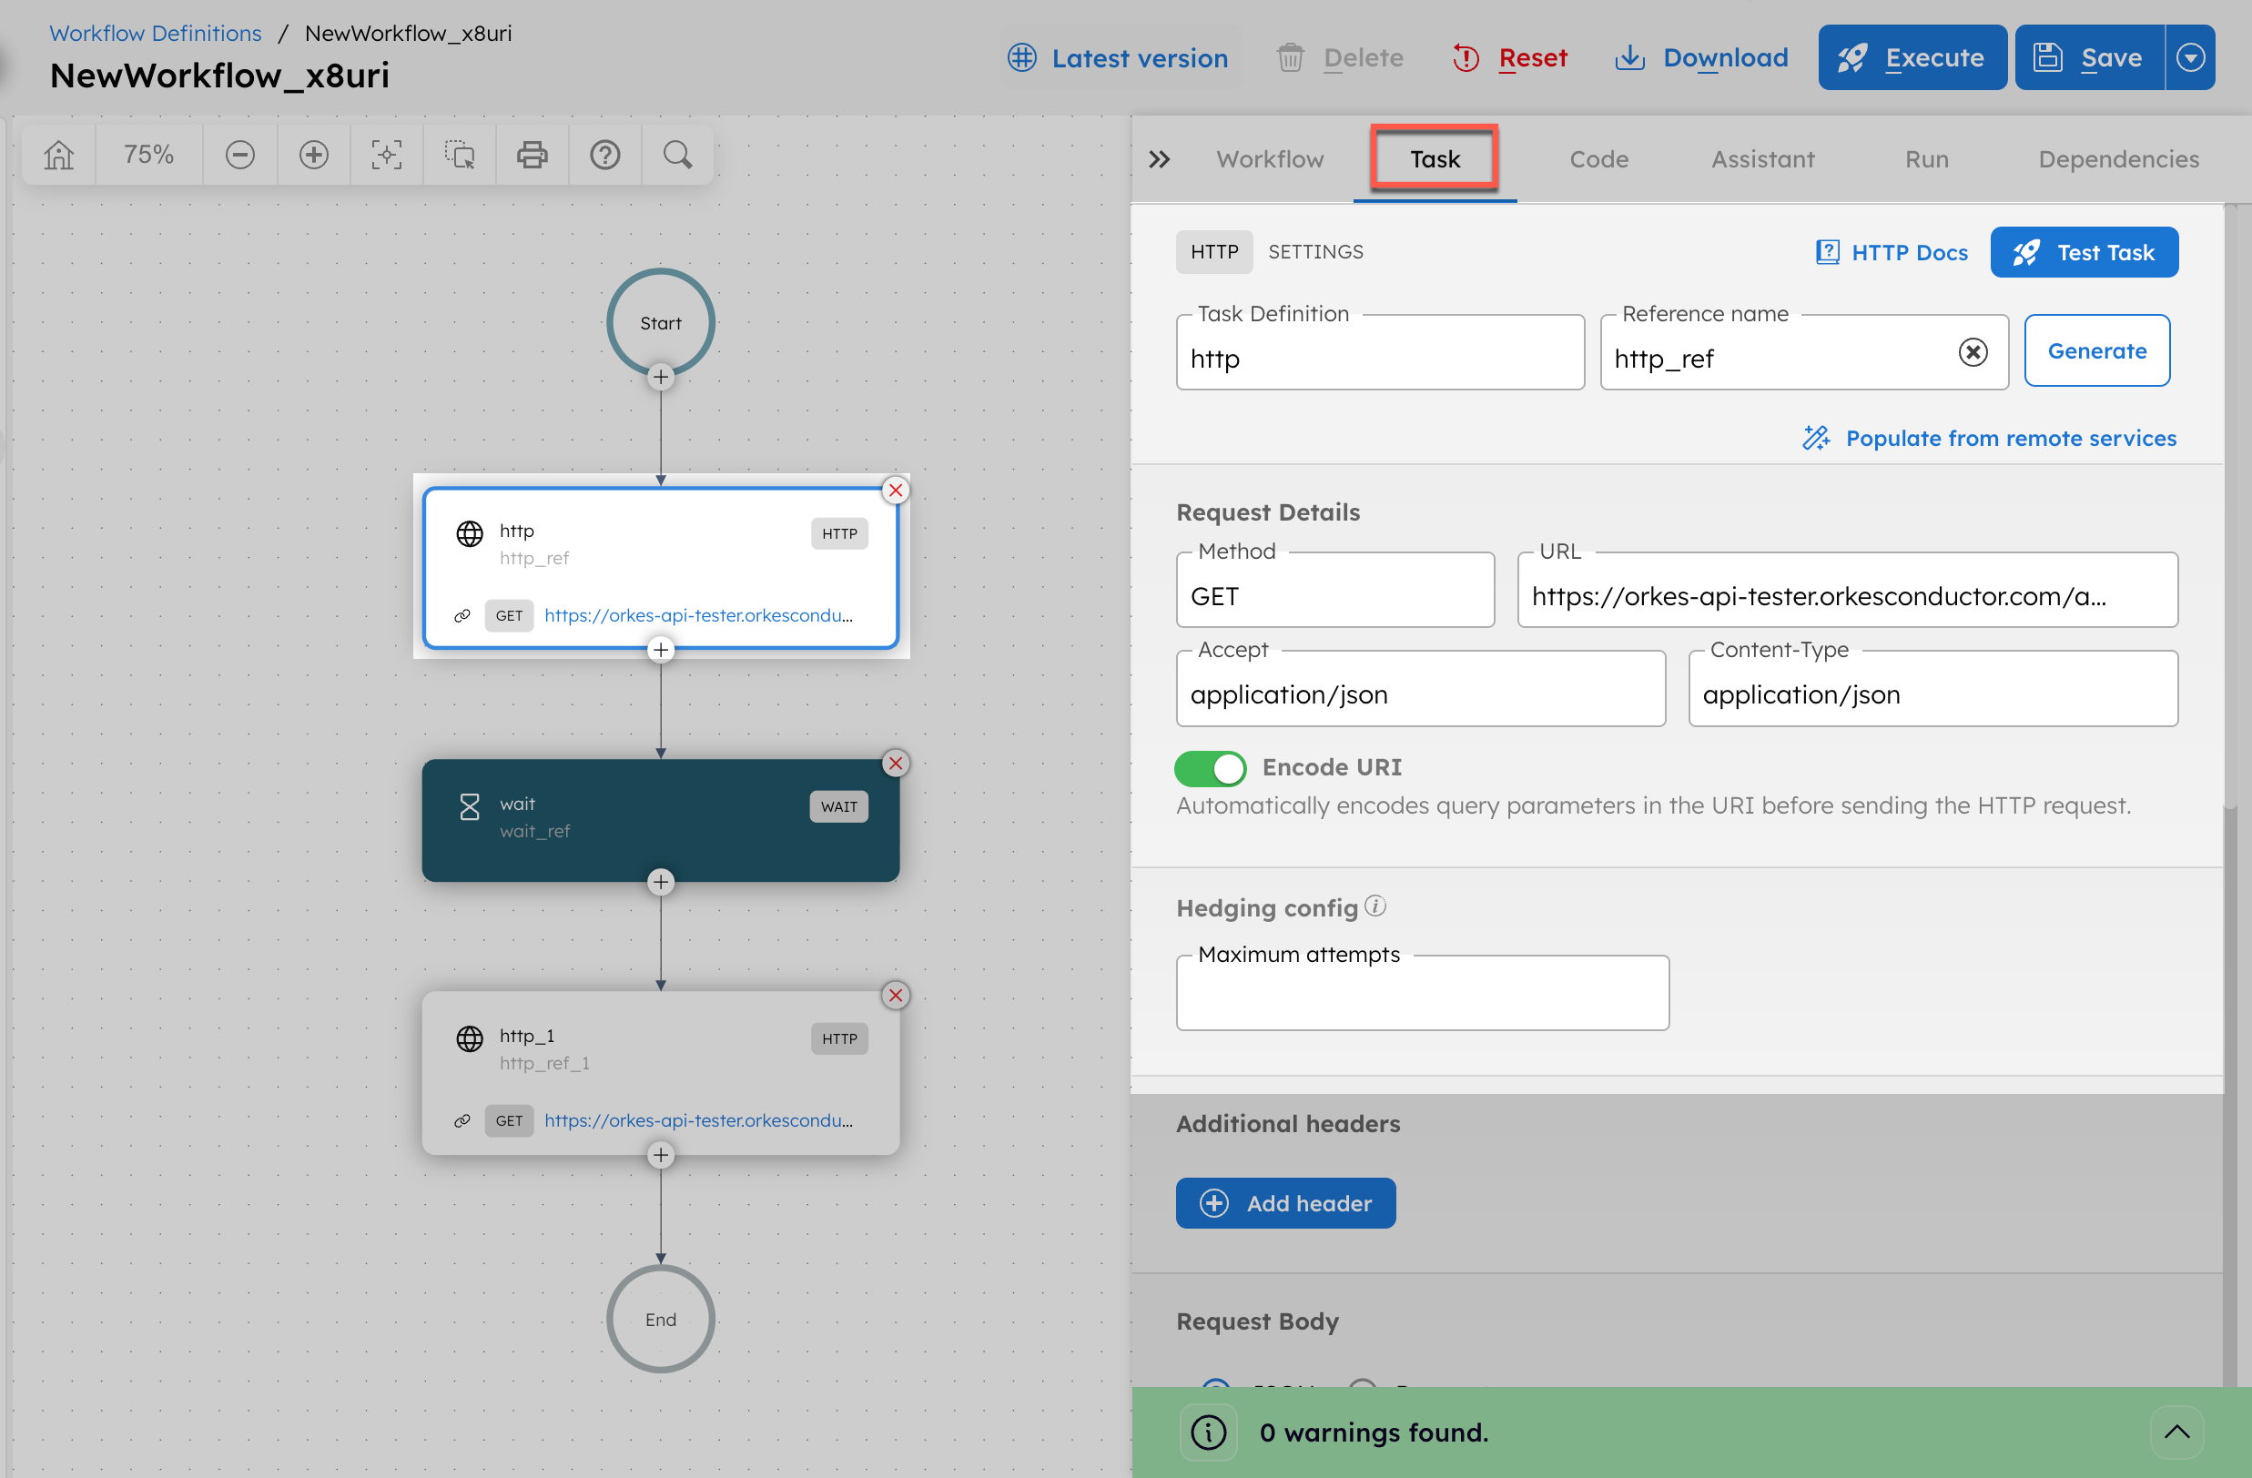
Task: Print the workflow diagram
Action: pyautogui.click(x=531, y=153)
